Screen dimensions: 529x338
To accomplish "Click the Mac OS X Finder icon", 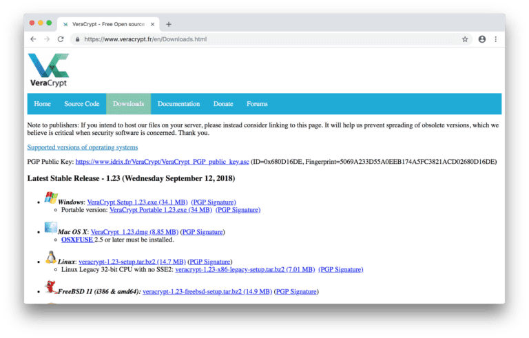I will (50, 228).
